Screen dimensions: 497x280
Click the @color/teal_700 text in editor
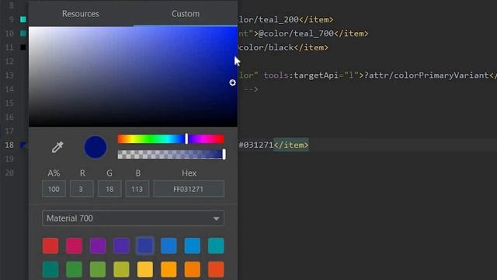pyautogui.click(x=296, y=33)
